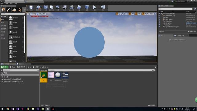This screenshot has height=111, width=197.
Task: Toggle visibility eye for SkyLight
Action: click(x=159, y=25)
